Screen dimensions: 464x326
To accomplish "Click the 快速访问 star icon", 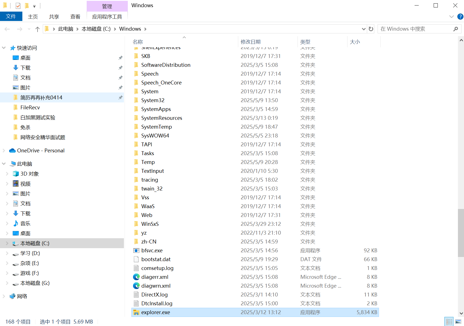I will [12, 48].
